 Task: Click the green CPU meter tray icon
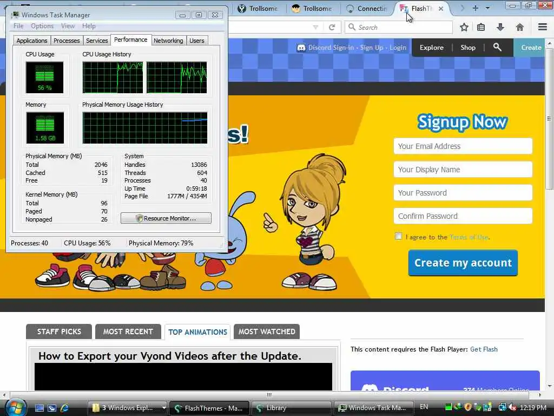[449, 407]
